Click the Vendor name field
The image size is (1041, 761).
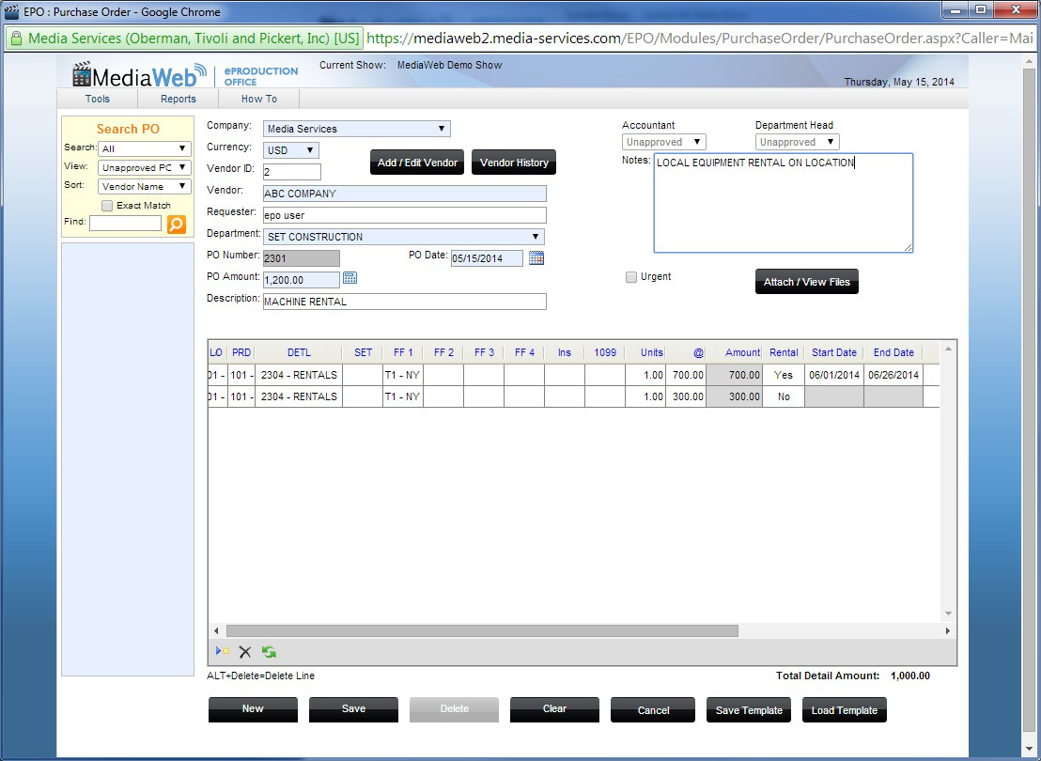405,194
